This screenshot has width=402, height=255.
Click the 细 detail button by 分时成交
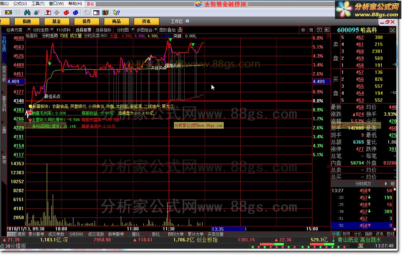pyautogui.click(x=393, y=184)
